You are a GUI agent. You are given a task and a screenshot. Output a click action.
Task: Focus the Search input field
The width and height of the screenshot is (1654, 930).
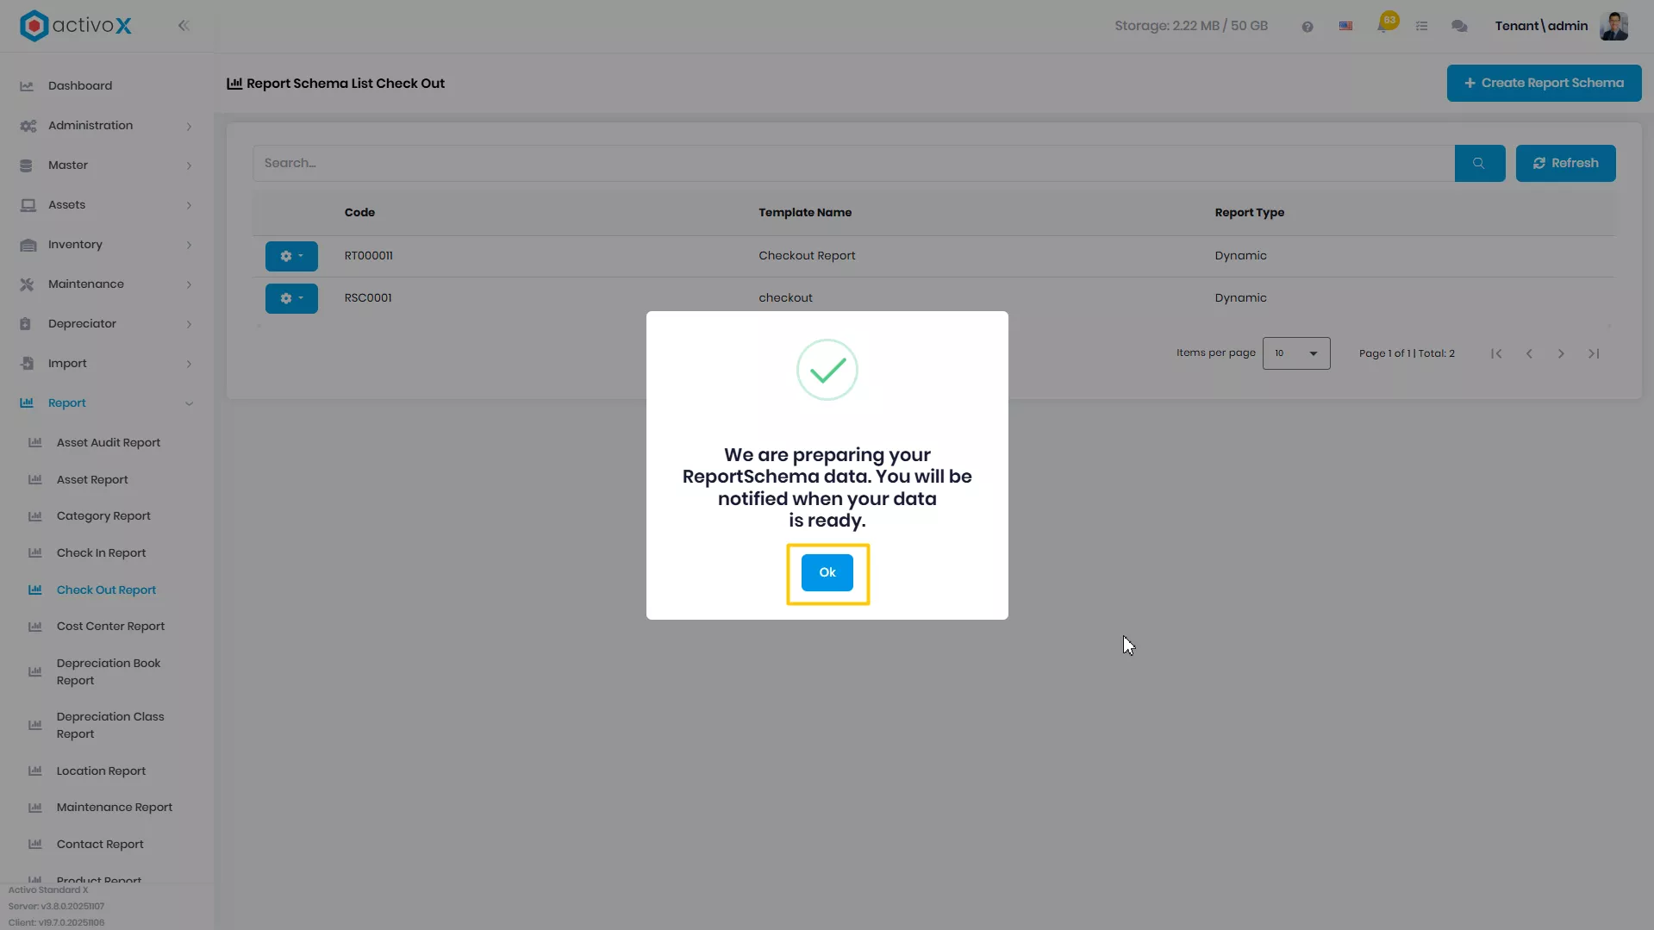pyautogui.click(x=853, y=163)
